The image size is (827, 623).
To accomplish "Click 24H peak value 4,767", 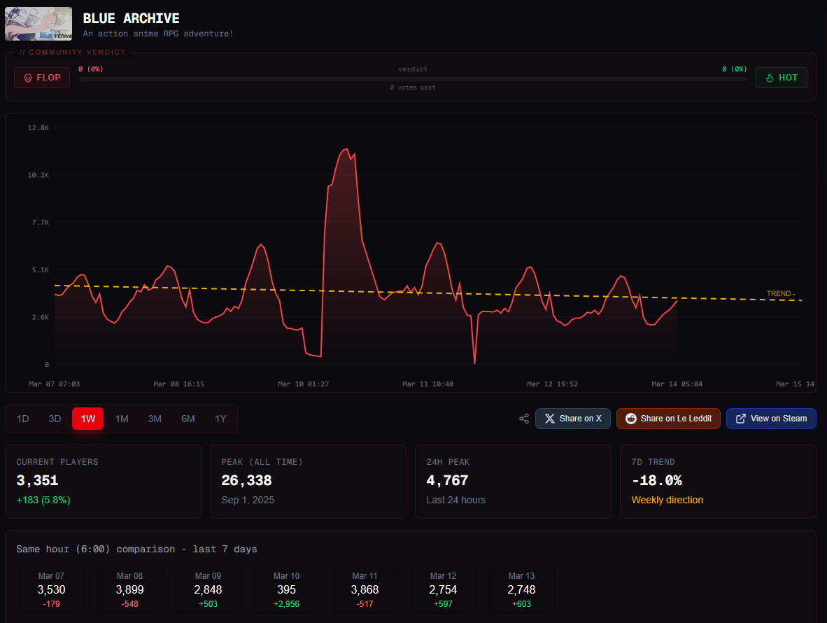I will 447,481.
